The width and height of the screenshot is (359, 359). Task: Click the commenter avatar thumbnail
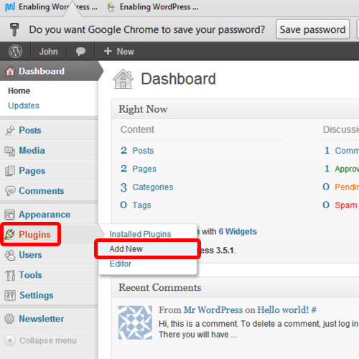tap(135, 322)
